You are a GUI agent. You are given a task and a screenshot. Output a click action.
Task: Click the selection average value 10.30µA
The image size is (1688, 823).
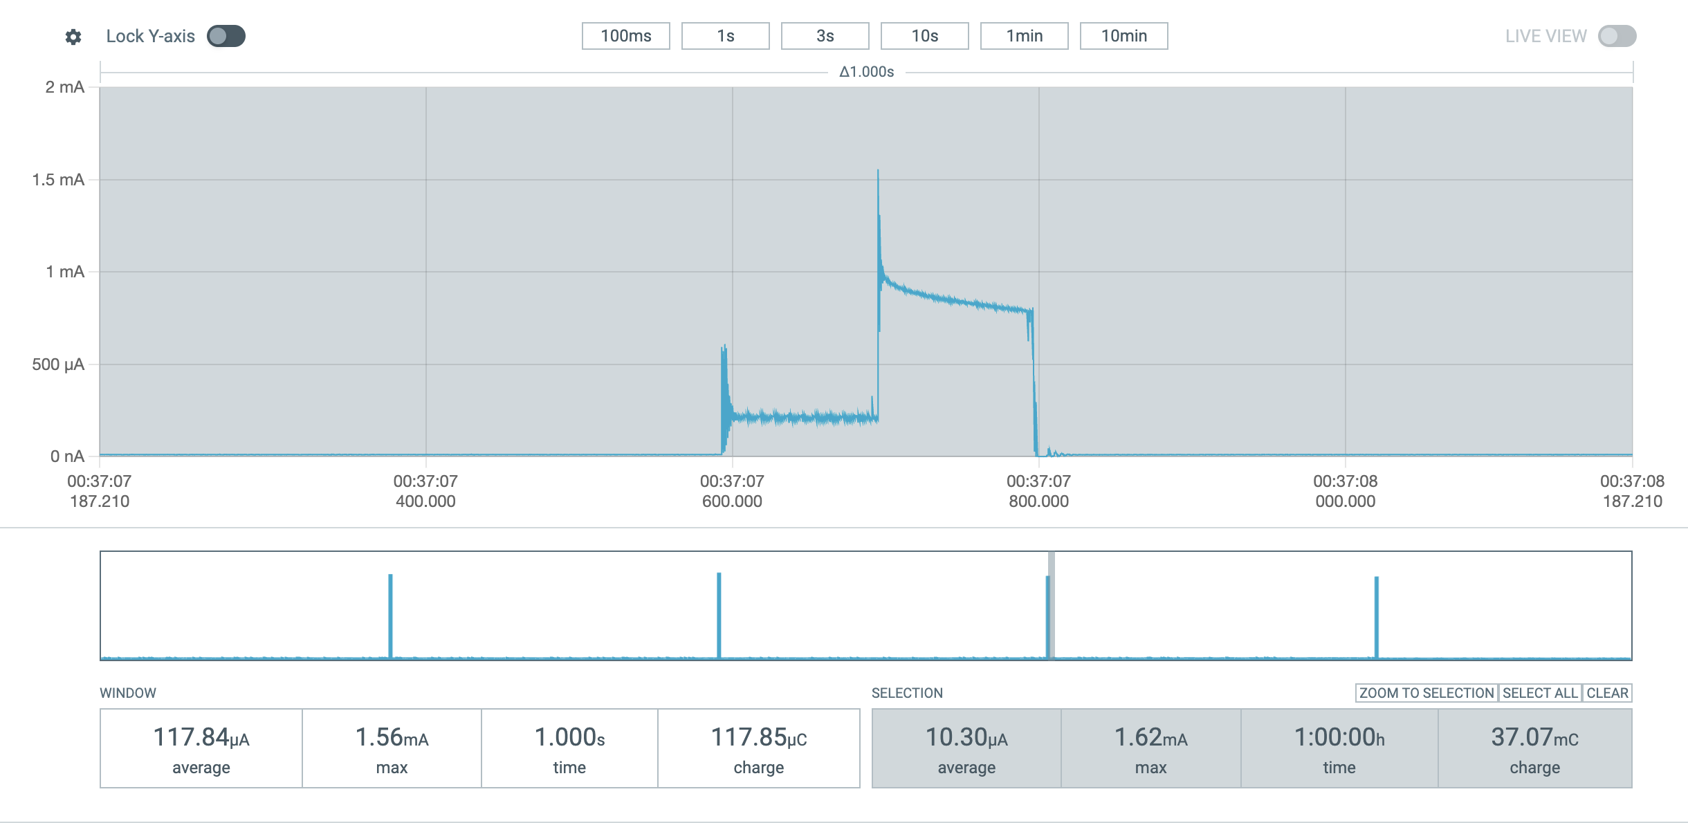[966, 737]
